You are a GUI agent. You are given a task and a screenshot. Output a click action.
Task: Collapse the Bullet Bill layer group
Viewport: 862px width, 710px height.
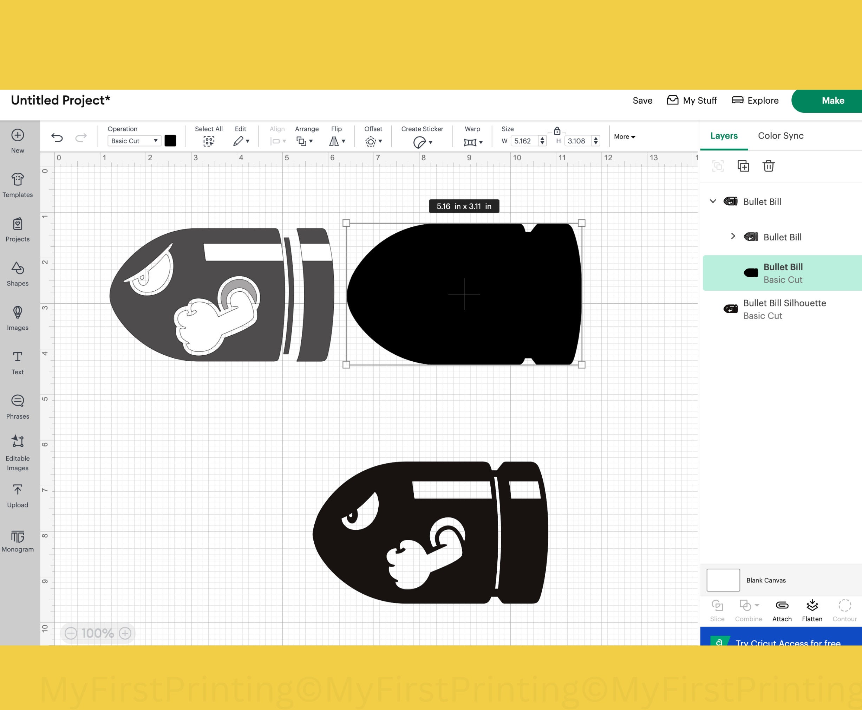[713, 201]
